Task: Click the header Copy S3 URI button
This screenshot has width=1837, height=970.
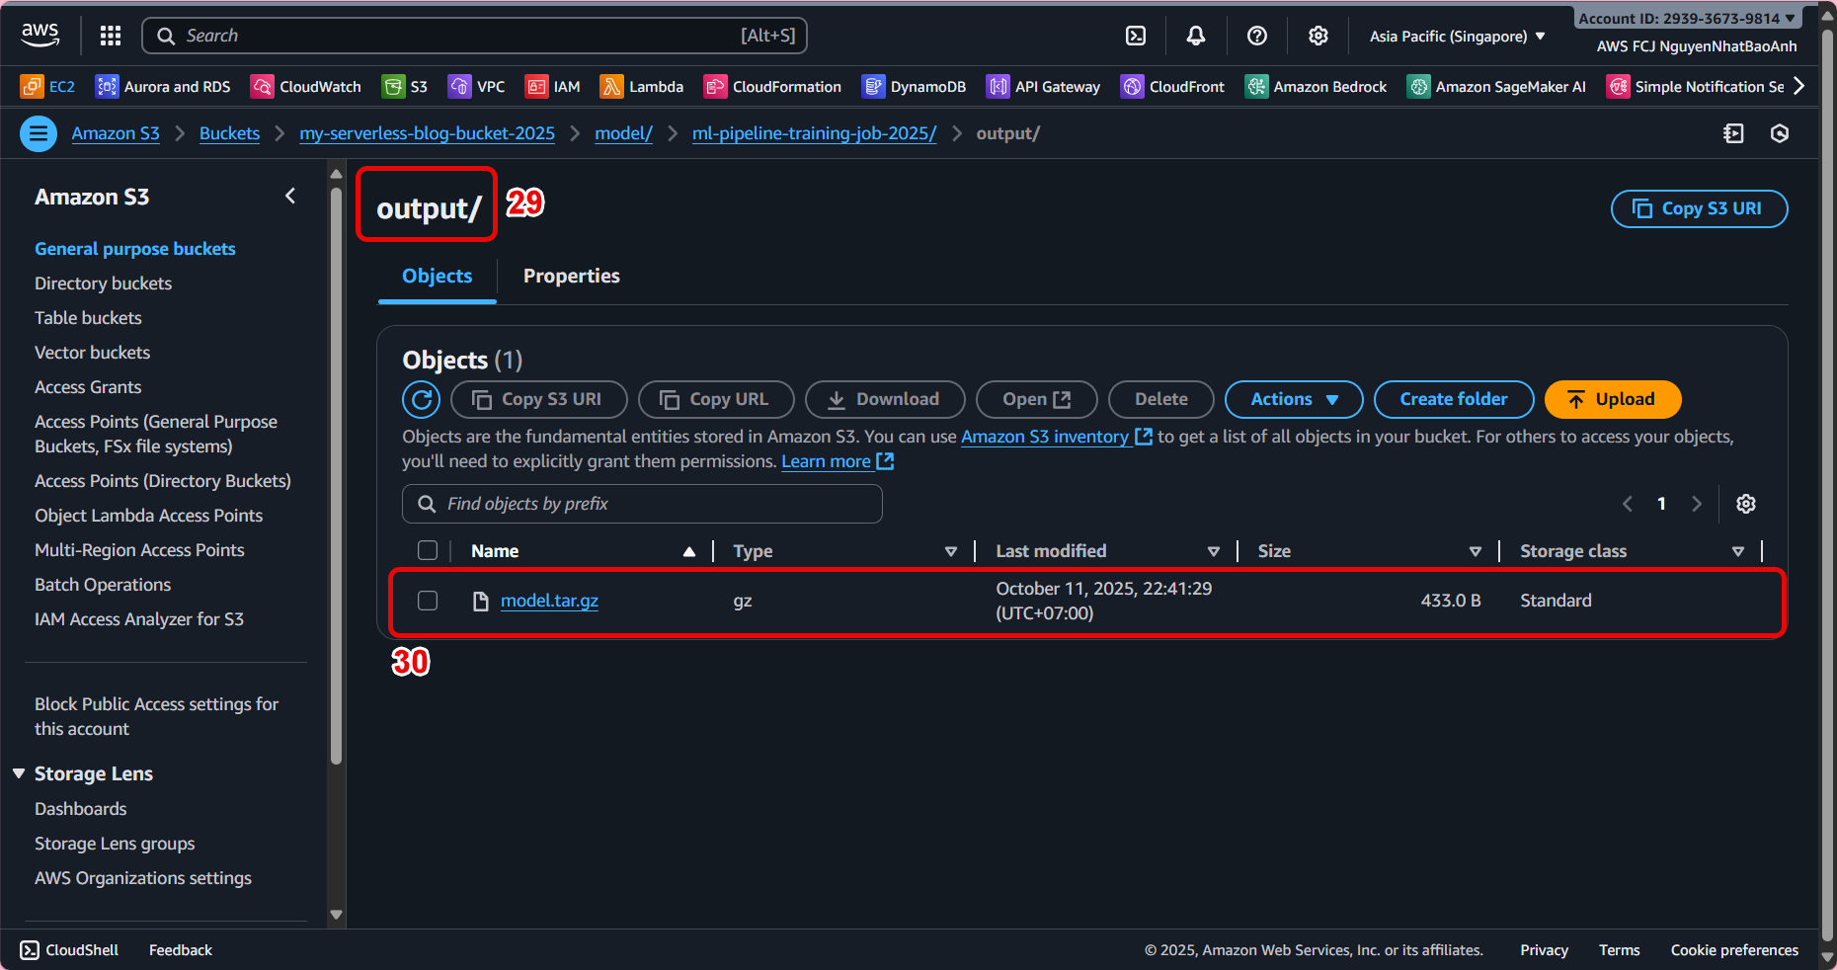Action: click(x=1699, y=208)
